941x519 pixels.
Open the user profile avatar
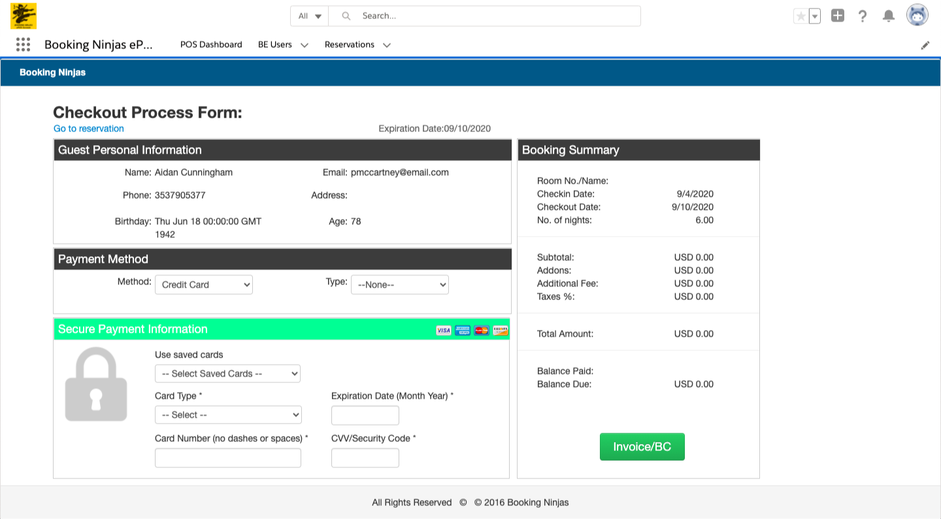coord(917,15)
